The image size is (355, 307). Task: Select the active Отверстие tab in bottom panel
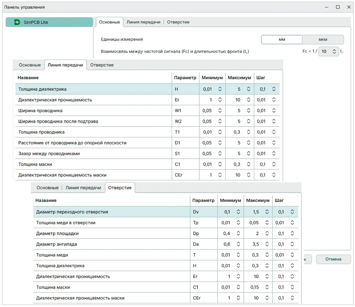click(120, 188)
